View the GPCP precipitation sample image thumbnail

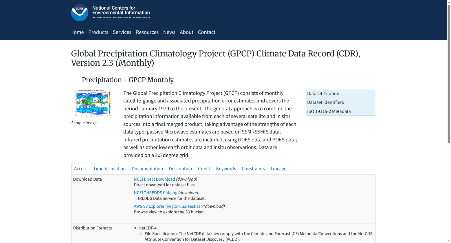pyautogui.click(x=93, y=103)
